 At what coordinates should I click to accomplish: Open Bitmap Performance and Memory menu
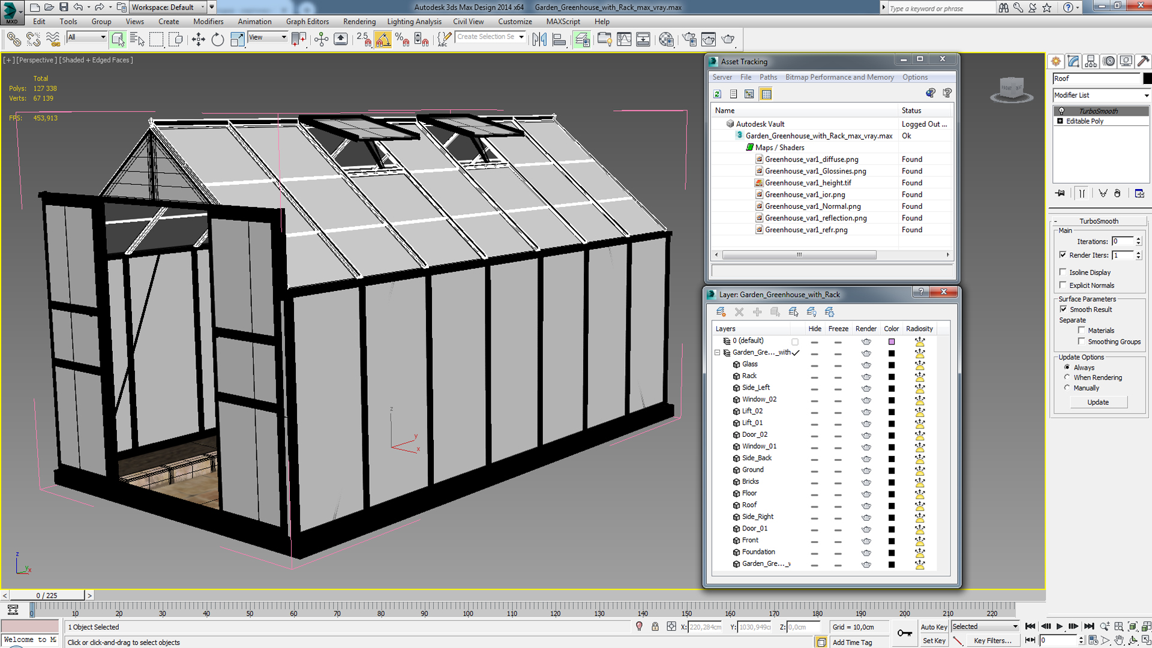[x=839, y=77]
